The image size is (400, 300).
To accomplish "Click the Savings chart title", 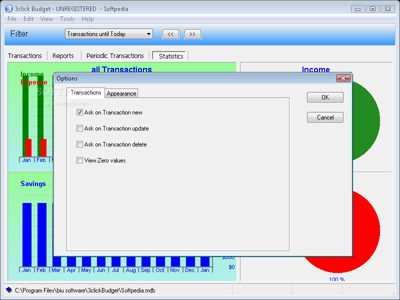I will coord(33,183).
